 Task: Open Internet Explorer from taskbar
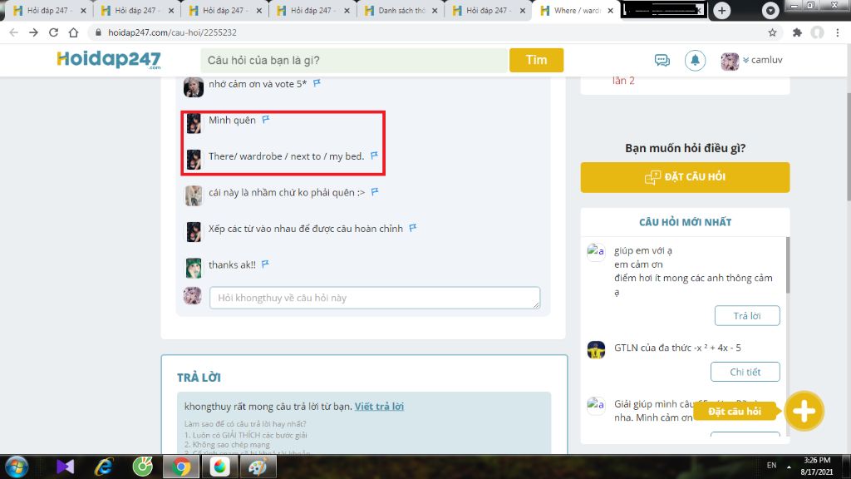click(x=104, y=467)
